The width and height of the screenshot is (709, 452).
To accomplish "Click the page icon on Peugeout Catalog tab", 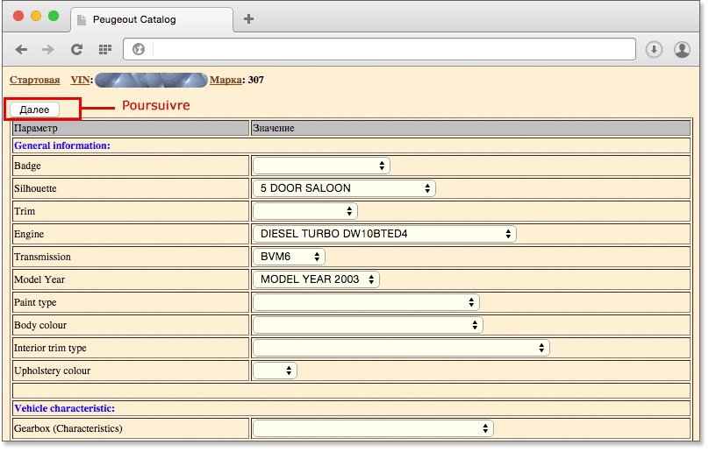I will (x=82, y=20).
